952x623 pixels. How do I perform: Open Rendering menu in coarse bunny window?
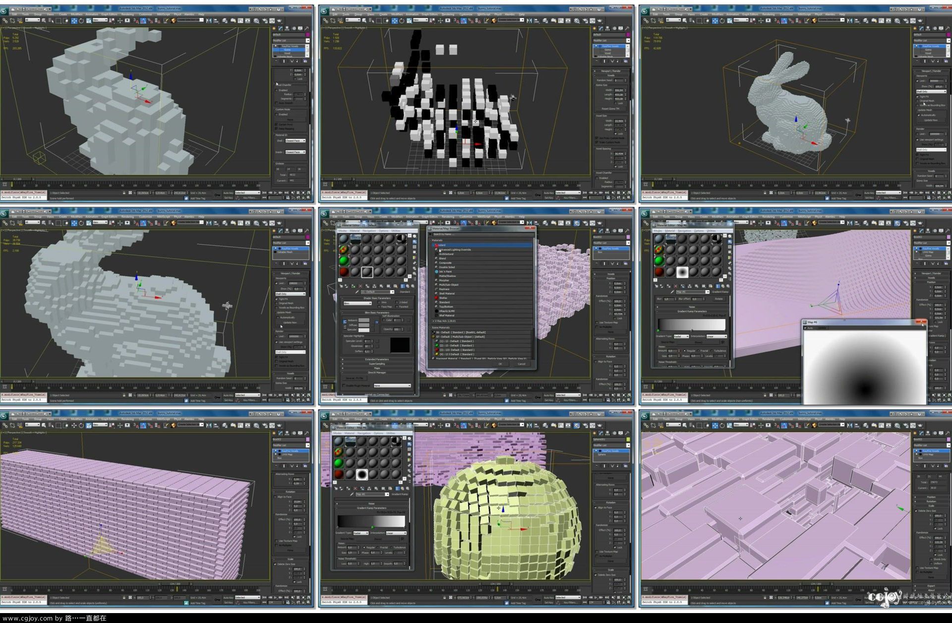(x=127, y=14)
